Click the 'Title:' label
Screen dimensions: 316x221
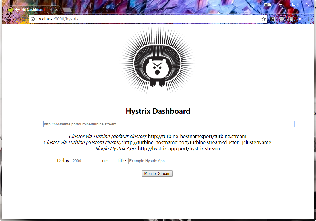click(122, 160)
